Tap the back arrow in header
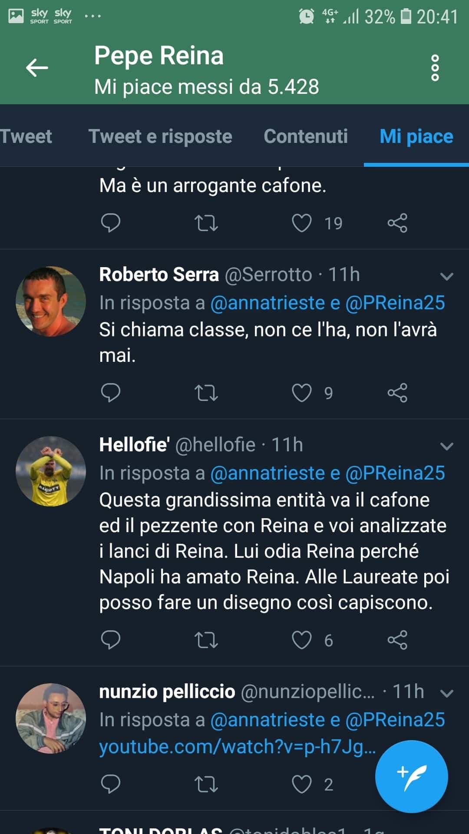The height and width of the screenshot is (834, 469). 37,68
